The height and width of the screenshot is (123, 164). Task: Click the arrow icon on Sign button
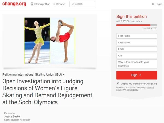[x=140, y=75]
